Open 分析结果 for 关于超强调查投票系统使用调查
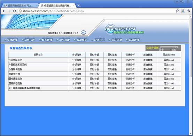This screenshot has height=136, width=193. [x=77, y=88]
